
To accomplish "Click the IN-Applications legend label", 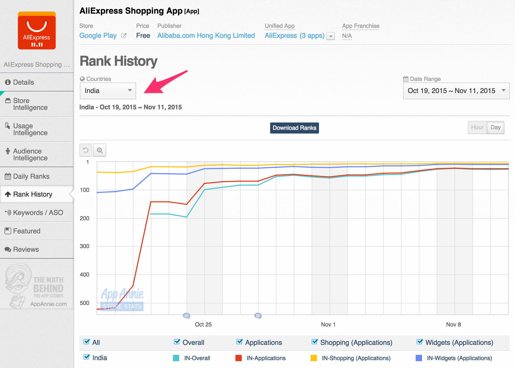I will coord(266,358).
